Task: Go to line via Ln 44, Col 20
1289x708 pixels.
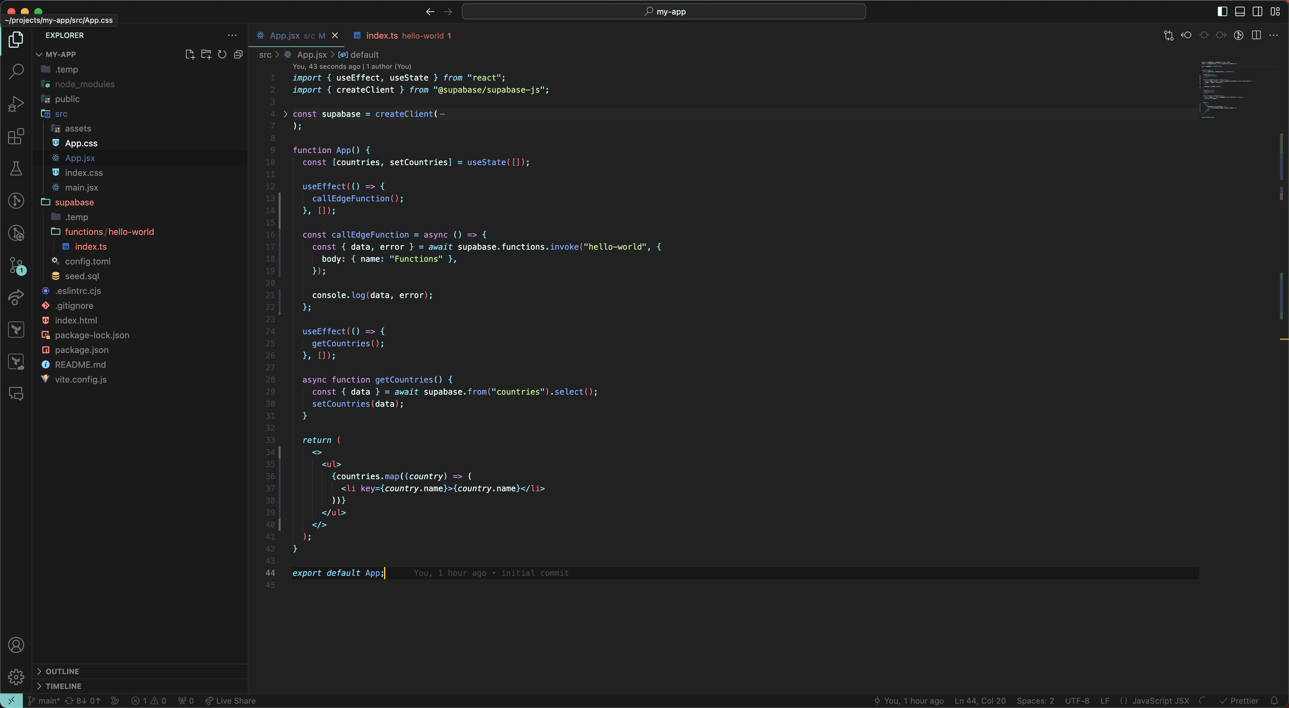Action: 980,701
